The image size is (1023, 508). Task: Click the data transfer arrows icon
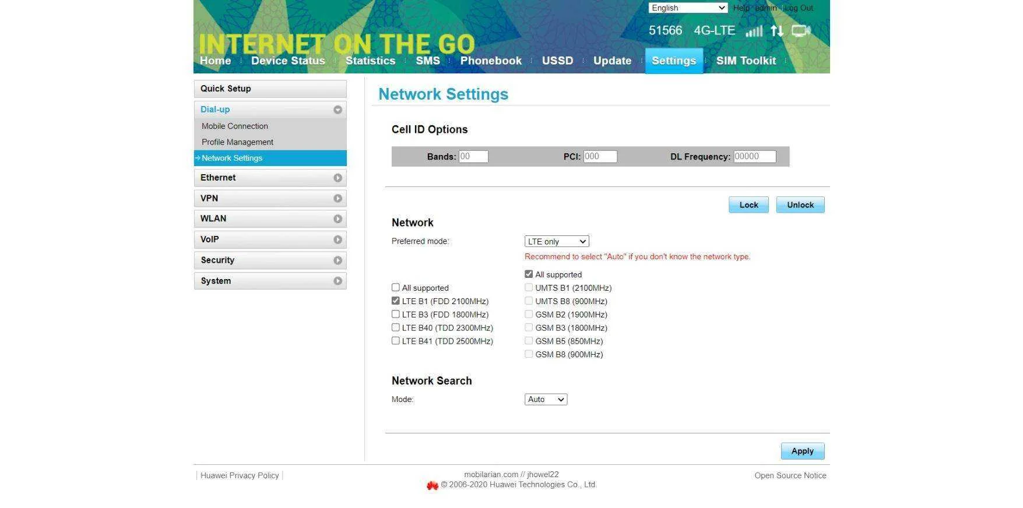pyautogui.click(x=777, y=31)
